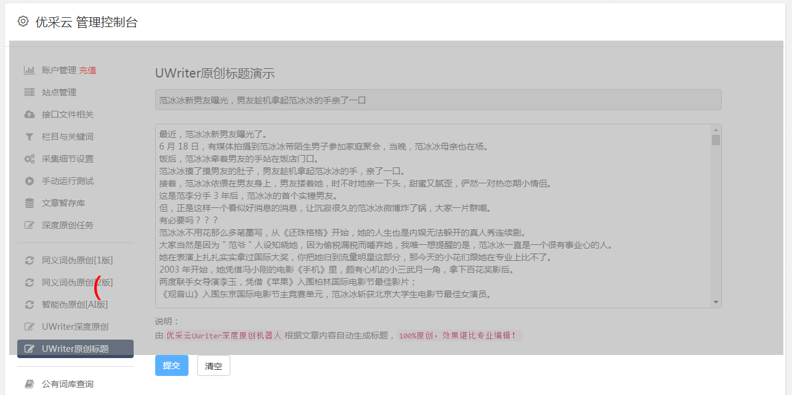792x395 pixels.
Task: Click the gears icon for 采集细节设置
Action: [x=29, y=159]
